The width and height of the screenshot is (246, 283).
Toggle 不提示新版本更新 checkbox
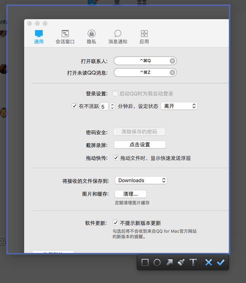click(x=116, y=223)
